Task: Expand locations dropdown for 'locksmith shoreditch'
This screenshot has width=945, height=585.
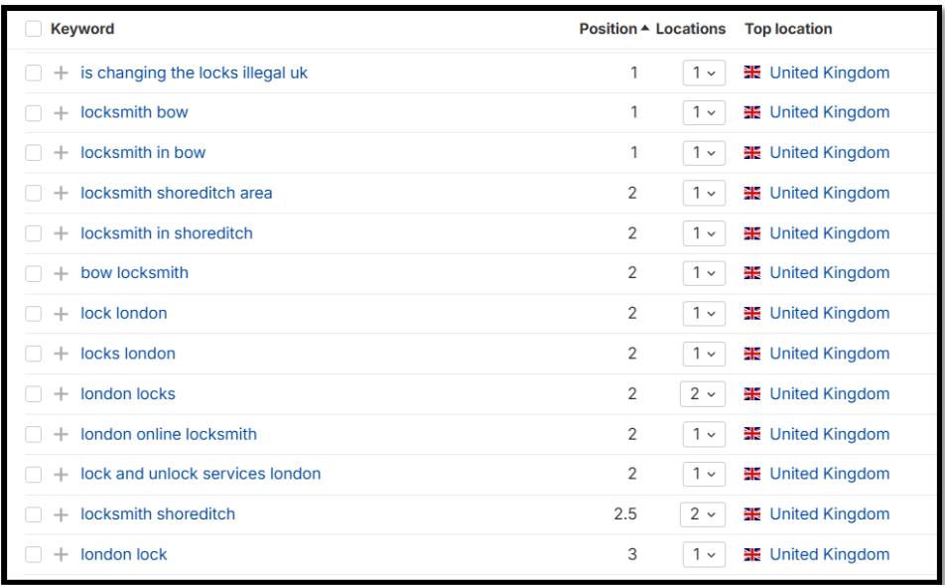Action: (703, 514)
